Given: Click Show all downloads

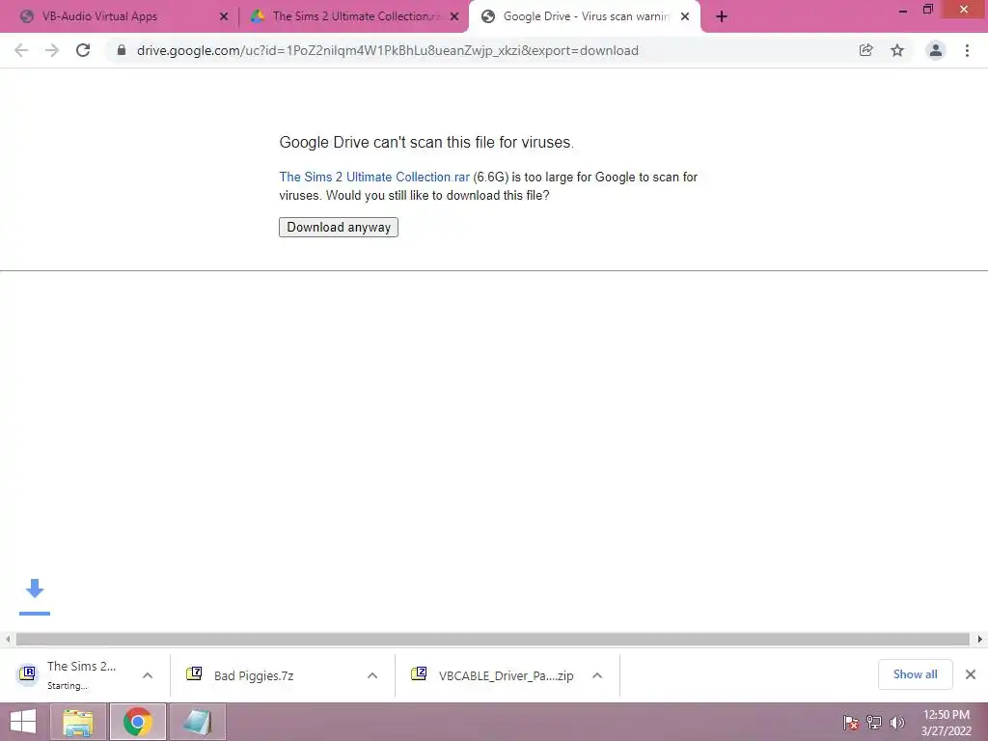Looking at the screenshot, I should pyautogui.click(x=915, y=674).
